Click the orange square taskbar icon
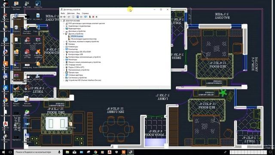 [123, 152]
